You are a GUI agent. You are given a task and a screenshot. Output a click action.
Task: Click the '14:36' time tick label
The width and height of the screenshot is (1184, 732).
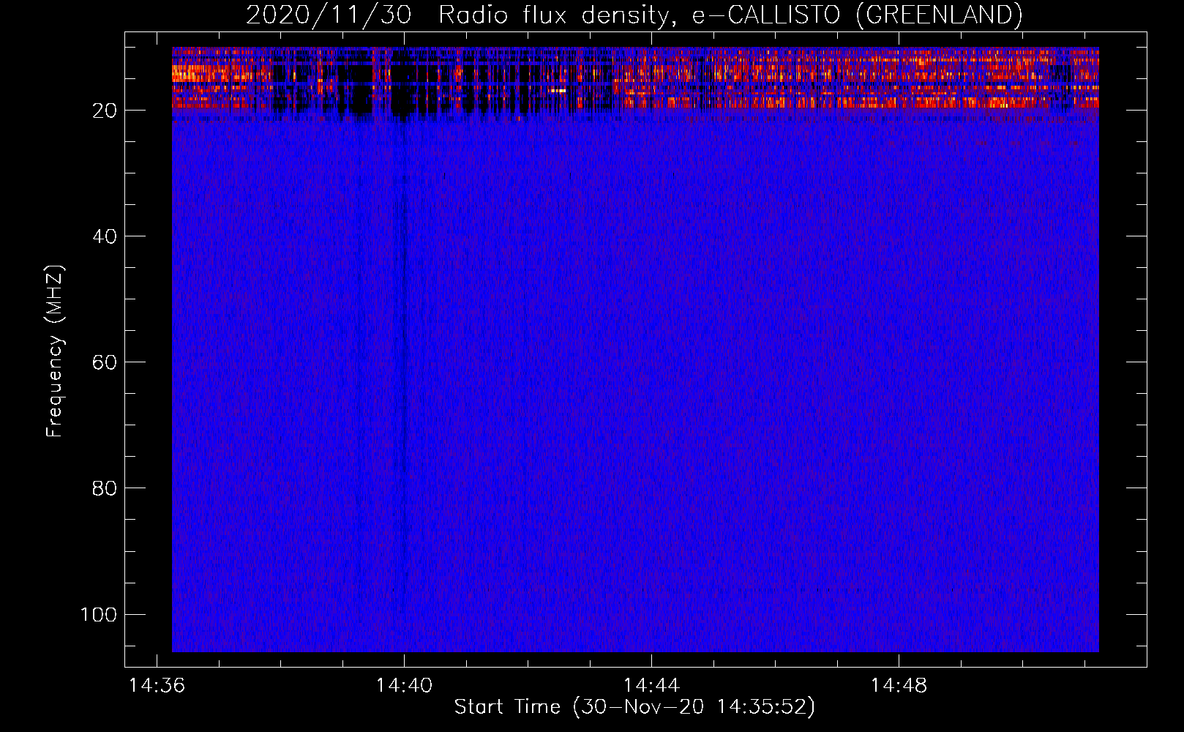click(157, 686)
